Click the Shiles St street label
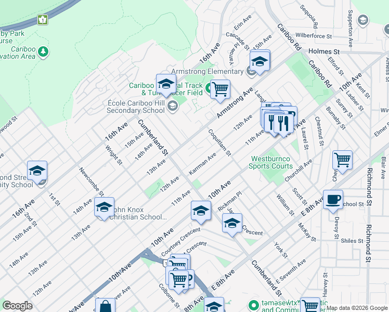This screenshot has width=389, height=312. [352, 241]
